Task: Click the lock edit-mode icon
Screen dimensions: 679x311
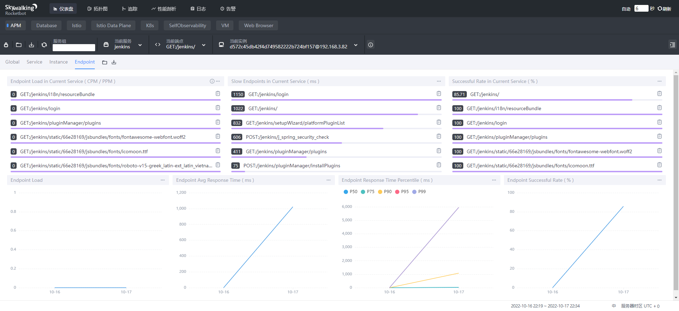Action: [x=6, y=45]
